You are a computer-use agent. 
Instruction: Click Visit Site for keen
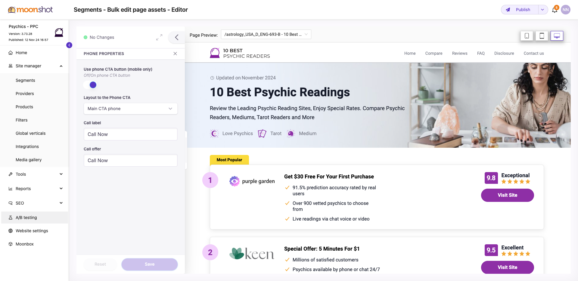pyautogui.click(x=508, y=267)
